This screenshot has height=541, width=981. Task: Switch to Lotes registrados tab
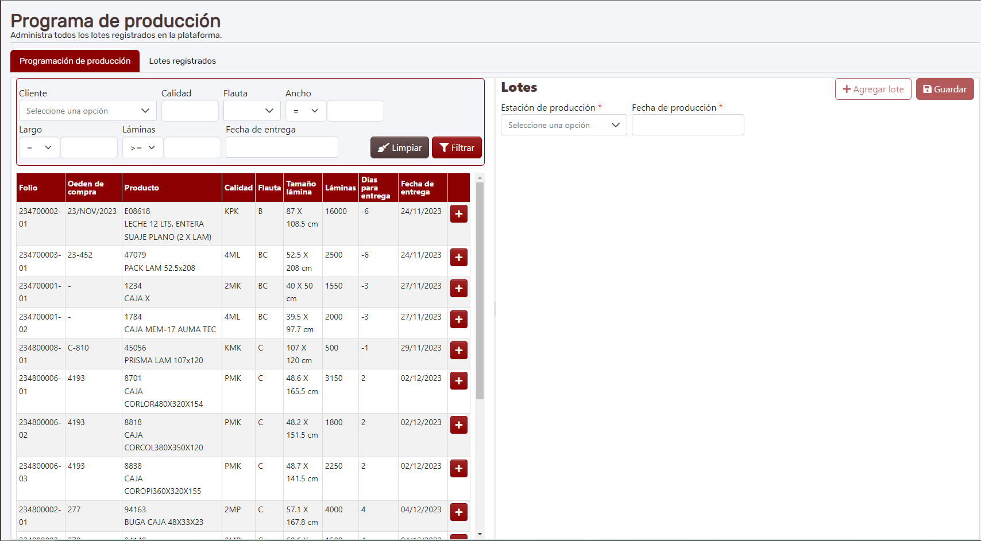click(x=183, y=61)
